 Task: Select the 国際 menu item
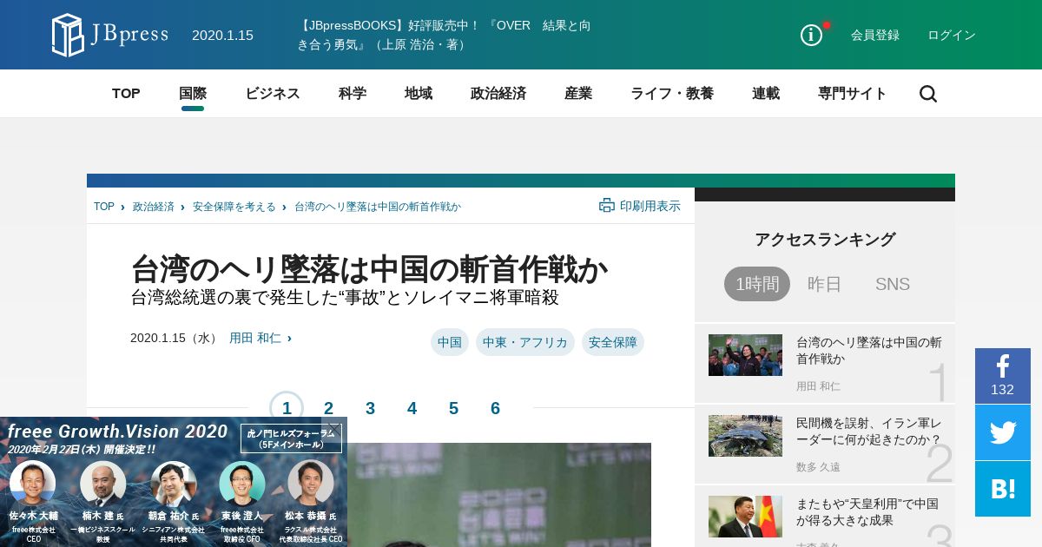coord(193,94)
